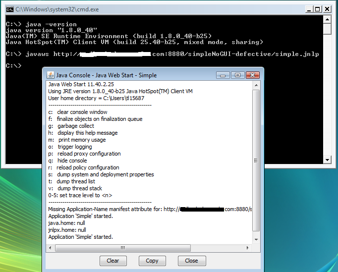The height and width of the screenshot is (272, 338).
Task: Close Java Console with the red X
Action: point(252,75)
